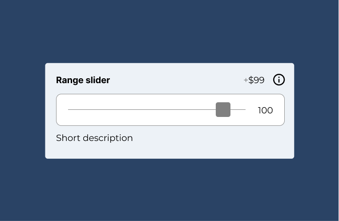Click the word "Range" in the title
The height and width of the screenshot is (221, 339).
click(69, 80)
